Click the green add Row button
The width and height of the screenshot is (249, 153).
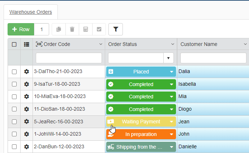pos(21,29)
